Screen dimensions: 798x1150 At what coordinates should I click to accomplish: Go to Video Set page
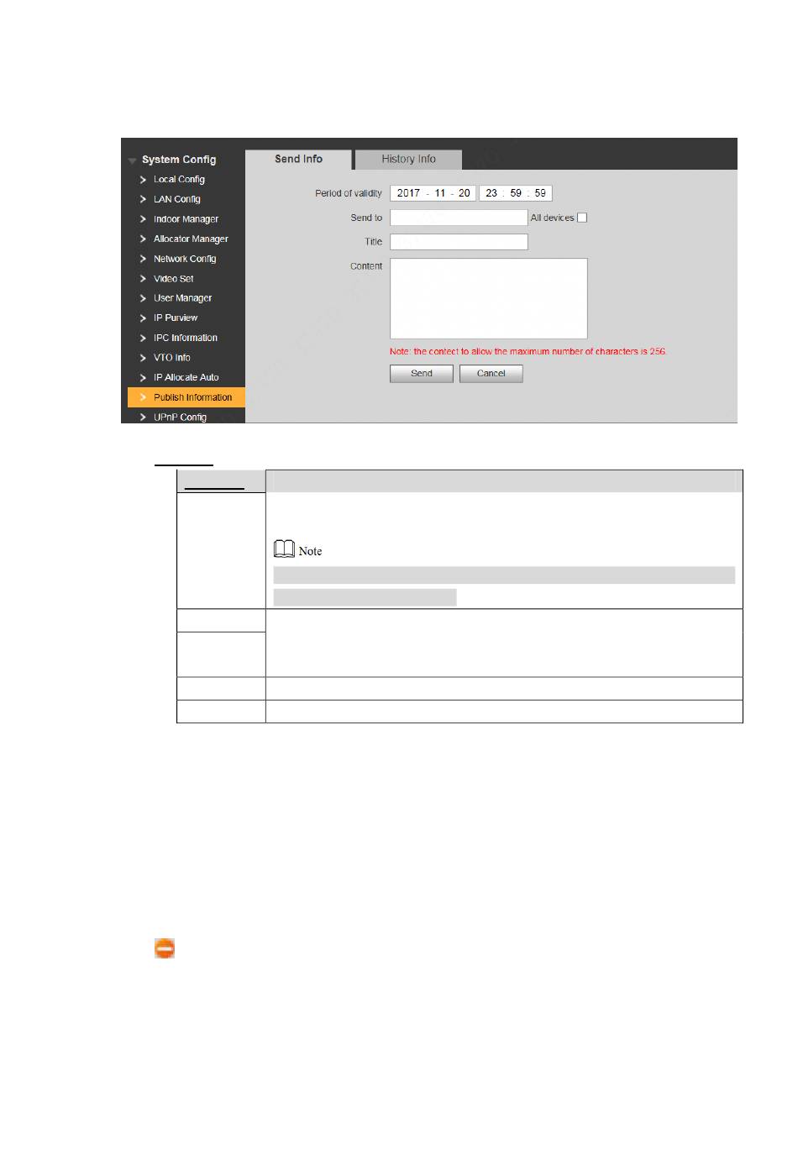click(174, 279)
